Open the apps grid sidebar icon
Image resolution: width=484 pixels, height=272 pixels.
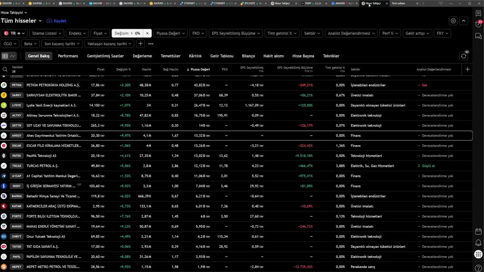pyautogui.click(x=478, y=254)
